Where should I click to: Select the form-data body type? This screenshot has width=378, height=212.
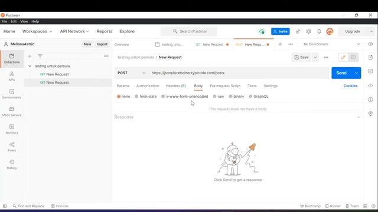pos(146,97)
